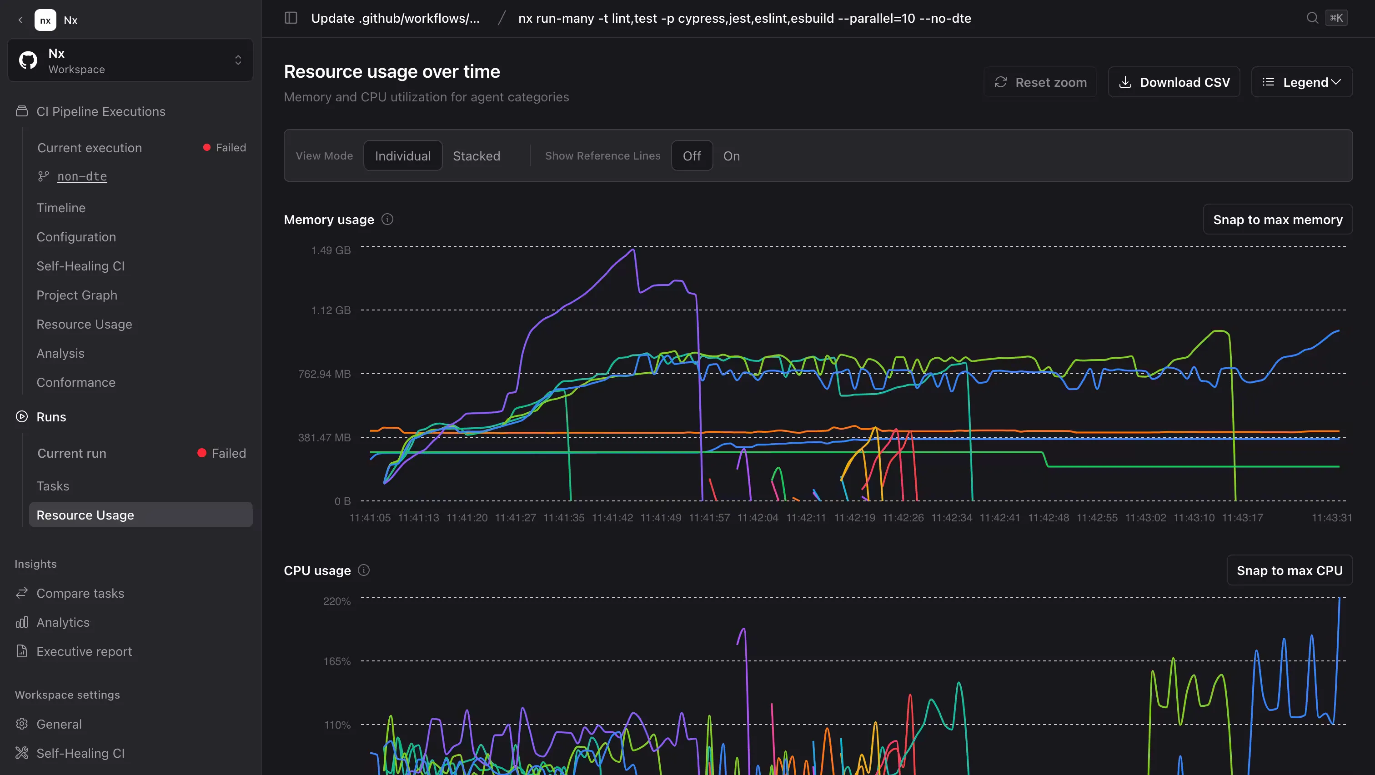
Task: Click the git branch icon beside non-dte
Action: (43, 176)
